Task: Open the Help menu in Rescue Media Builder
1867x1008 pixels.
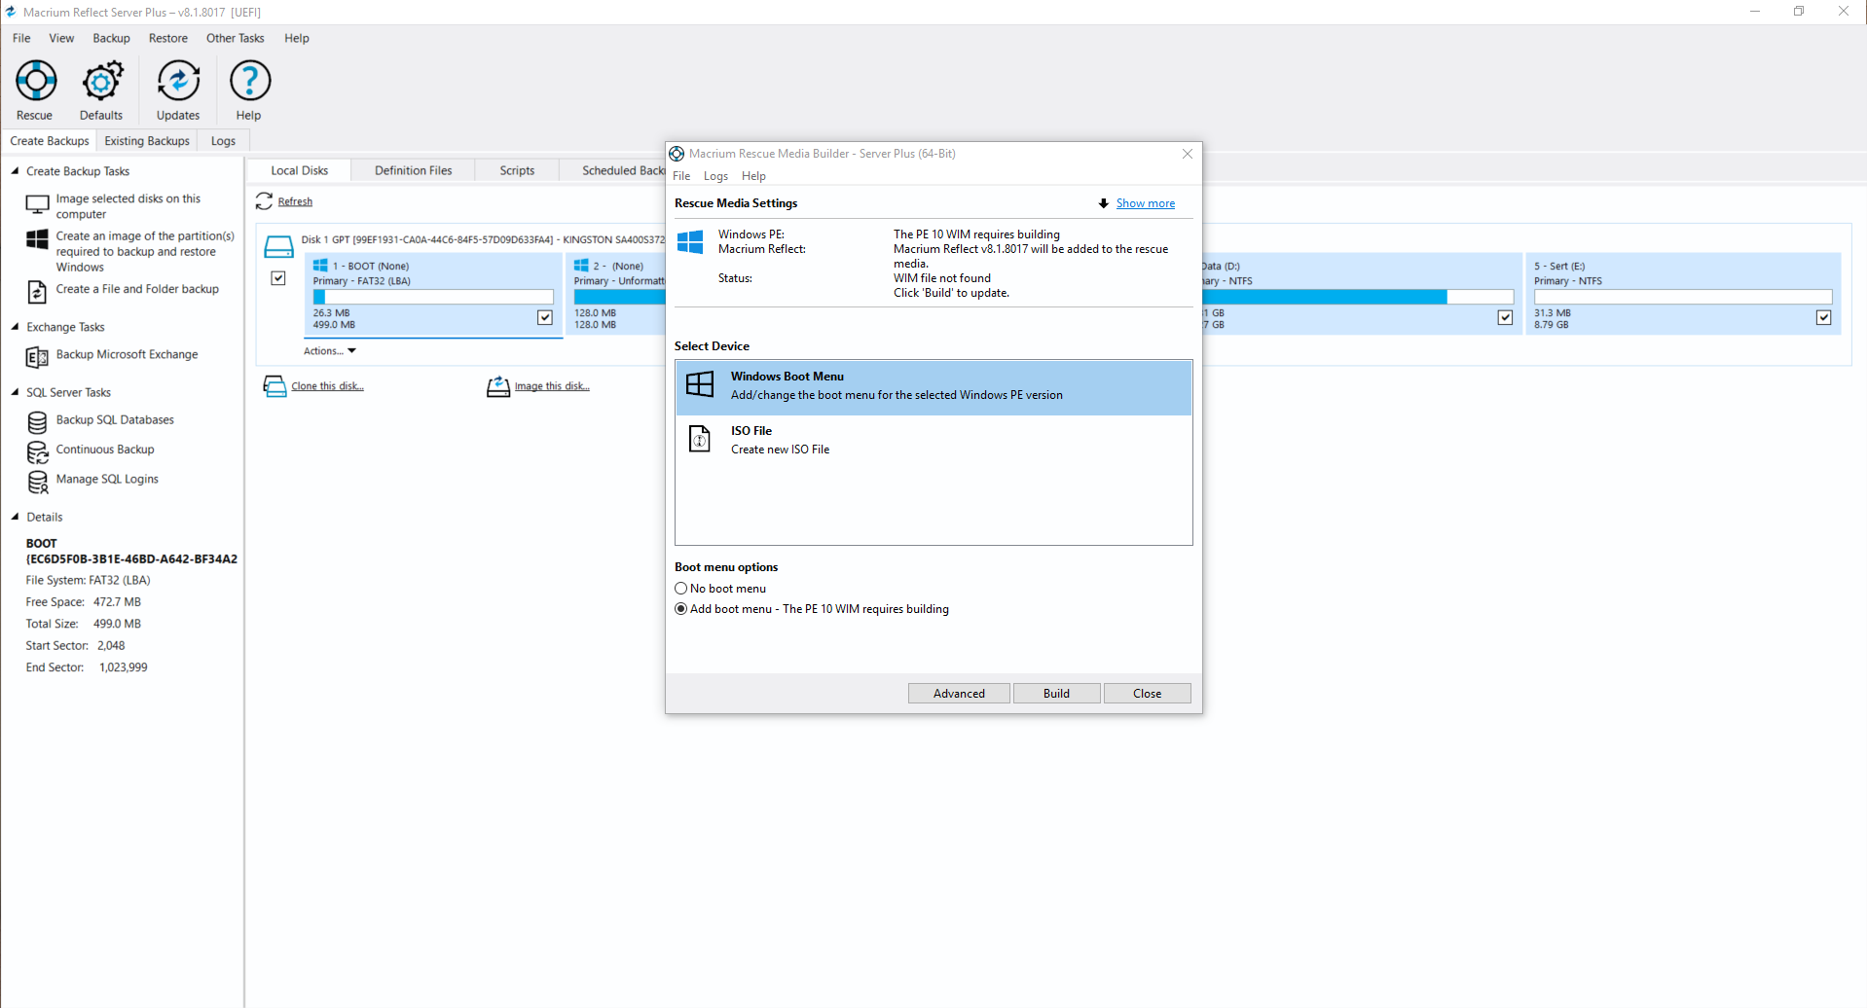Action: pyautogui.click(x=753, y=176)
